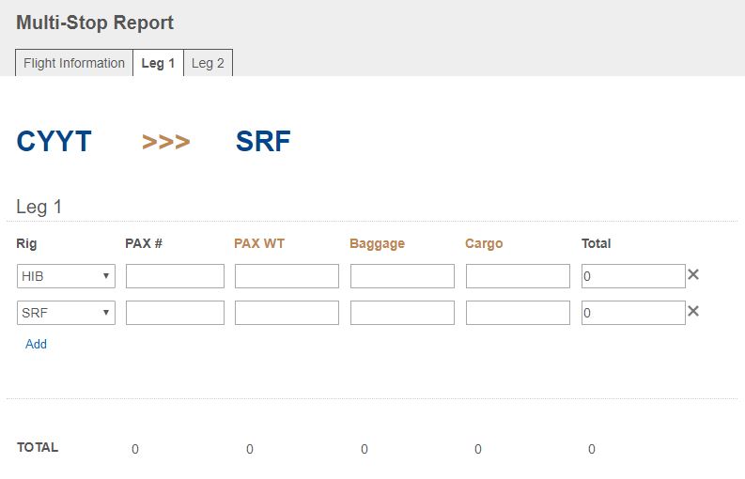Click the Cargo field for SRF
The height and width of the screenshot is (479, 745).
(518, 313)
